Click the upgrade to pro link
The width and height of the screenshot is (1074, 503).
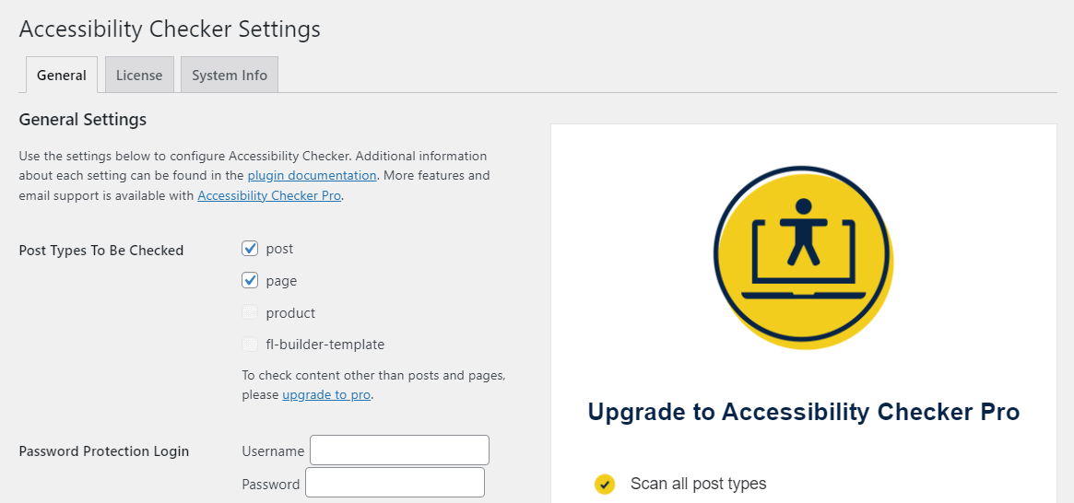[x=326, y=394]
